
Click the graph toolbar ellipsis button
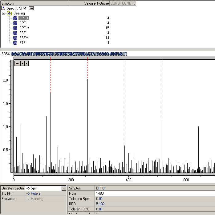[x=18, y=63]
